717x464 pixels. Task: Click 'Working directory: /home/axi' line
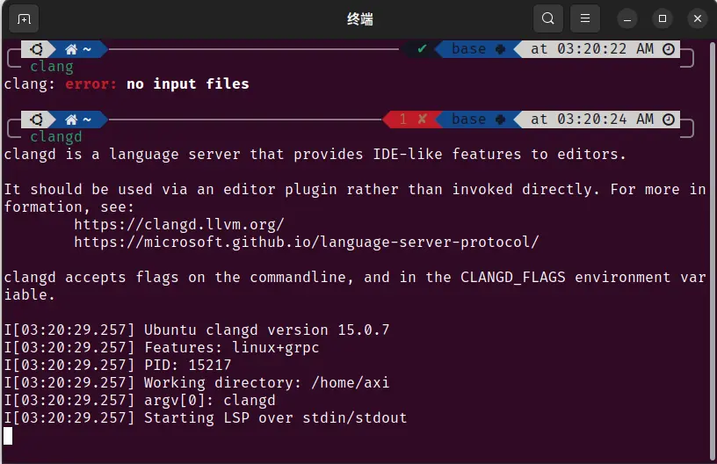(x=266, y=382)
